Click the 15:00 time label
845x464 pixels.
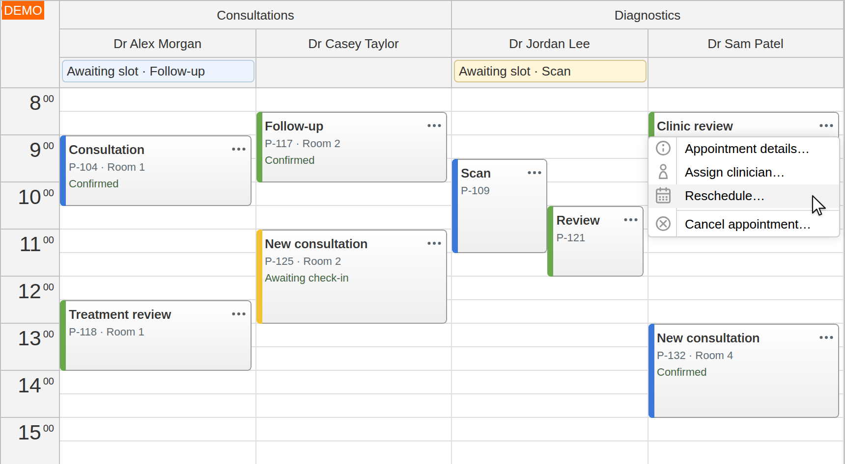pos(36,432)
